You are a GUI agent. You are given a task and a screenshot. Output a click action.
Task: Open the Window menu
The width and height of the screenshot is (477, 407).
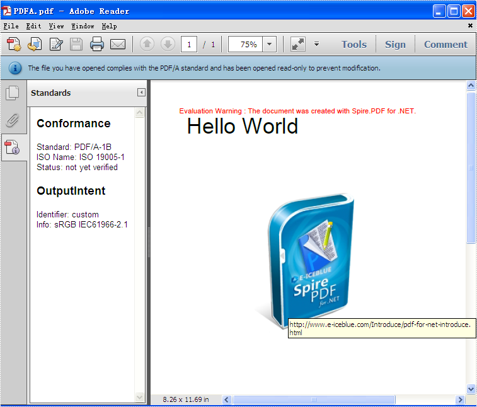[x=83, y=26]
